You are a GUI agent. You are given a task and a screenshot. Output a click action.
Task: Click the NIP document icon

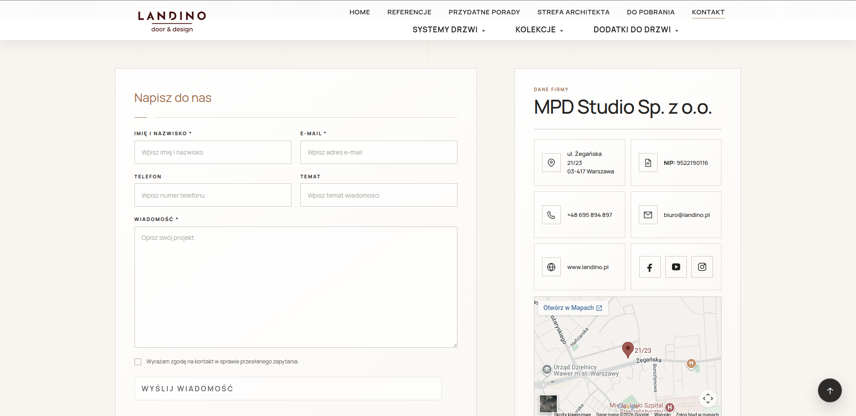pos(648,163)
